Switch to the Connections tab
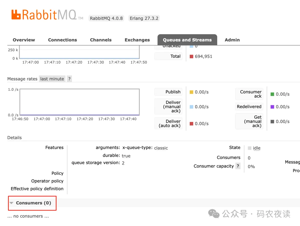 pyautogui.click(x=62, y=40)
